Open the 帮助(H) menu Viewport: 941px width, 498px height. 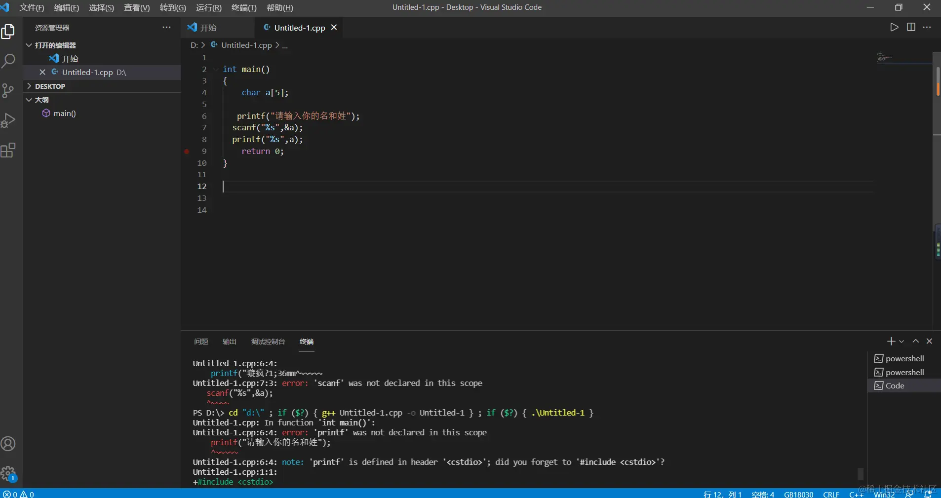[x=280, y=7]
